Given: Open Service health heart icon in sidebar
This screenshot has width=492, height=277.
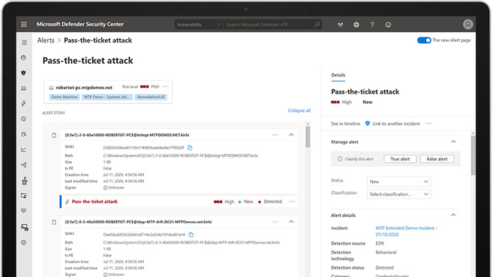Looking at the screenshot, I should (23, 211).
